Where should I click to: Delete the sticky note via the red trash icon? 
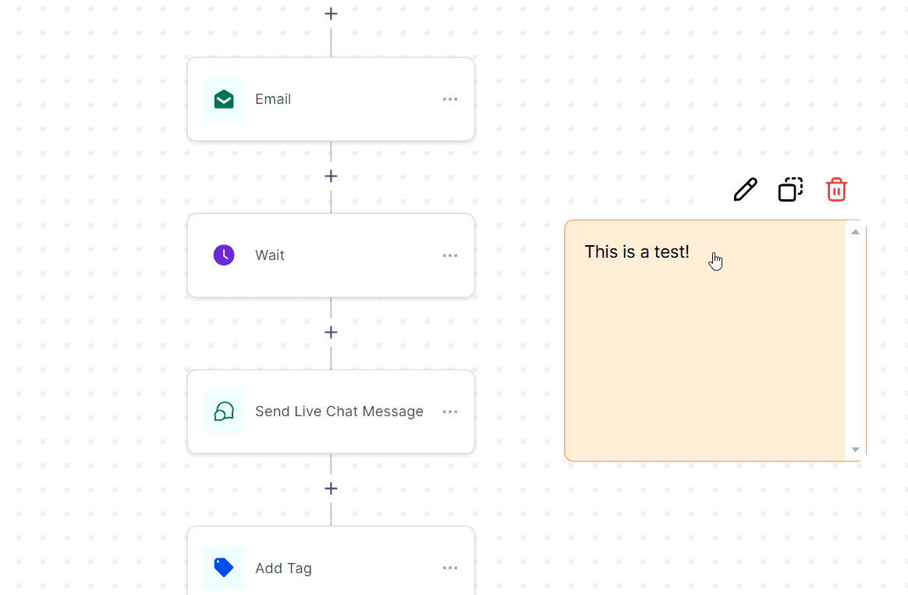[836, 189]
